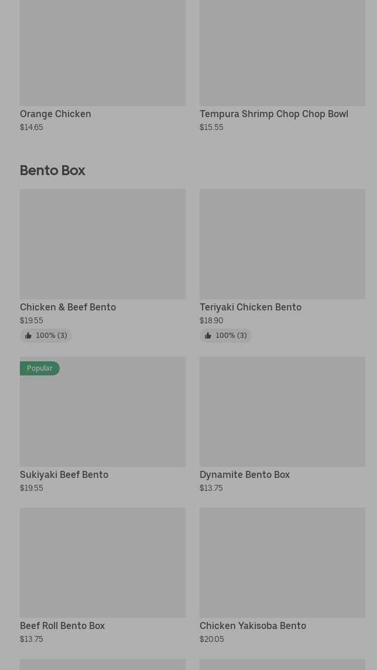This screenshot has height=670, width=377.
Task: Click the thumbs-up icon under Chicken & Beef Bento
Action: point(28,336)
